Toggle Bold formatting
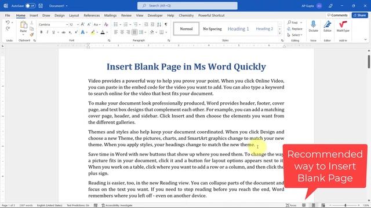 (41, 32)
